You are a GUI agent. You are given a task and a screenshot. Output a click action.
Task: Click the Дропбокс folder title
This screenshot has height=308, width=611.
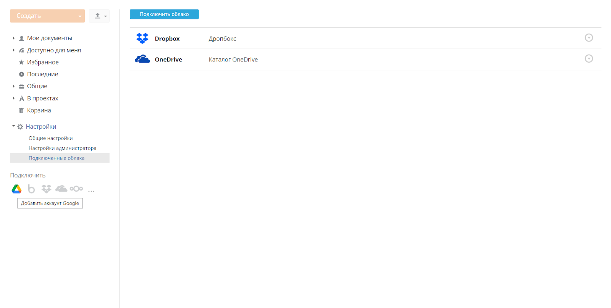222,39
